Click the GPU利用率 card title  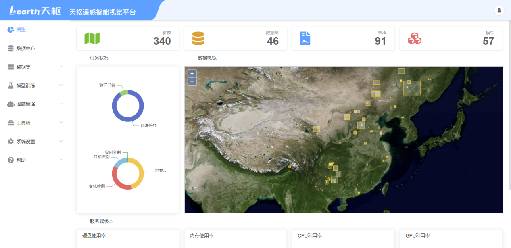point(417,236)
